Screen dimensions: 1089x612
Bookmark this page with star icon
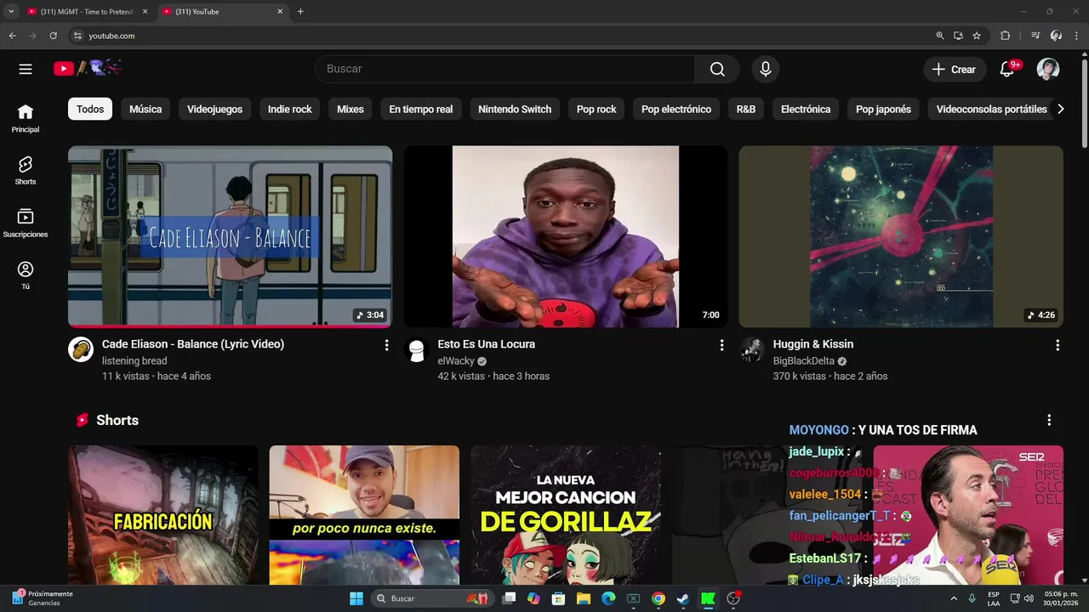coord(977,36)
